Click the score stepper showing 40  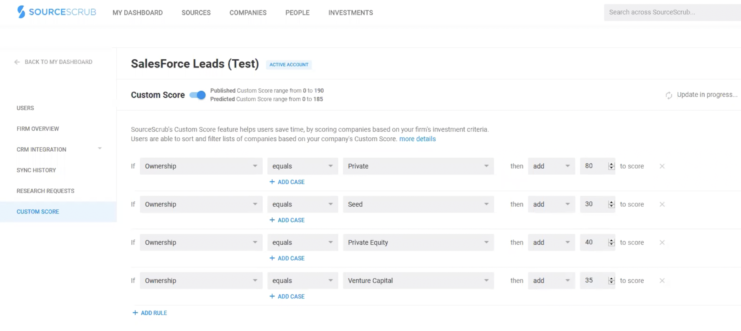[x=611, y=242]
